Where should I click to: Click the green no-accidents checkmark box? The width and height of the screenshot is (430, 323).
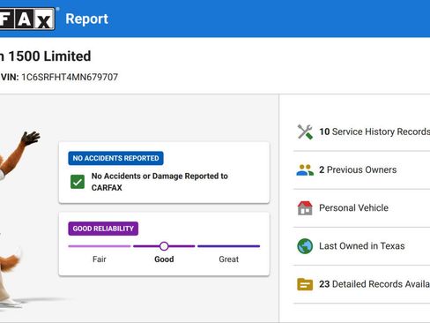pyautogui.click(x=78, y=182)
